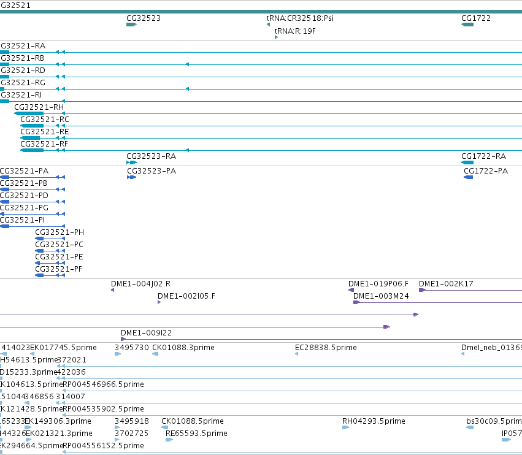Select the G32521-RD transcript label
The height and width of the screenshot is (455, 522).
click(x=23, y=71)
